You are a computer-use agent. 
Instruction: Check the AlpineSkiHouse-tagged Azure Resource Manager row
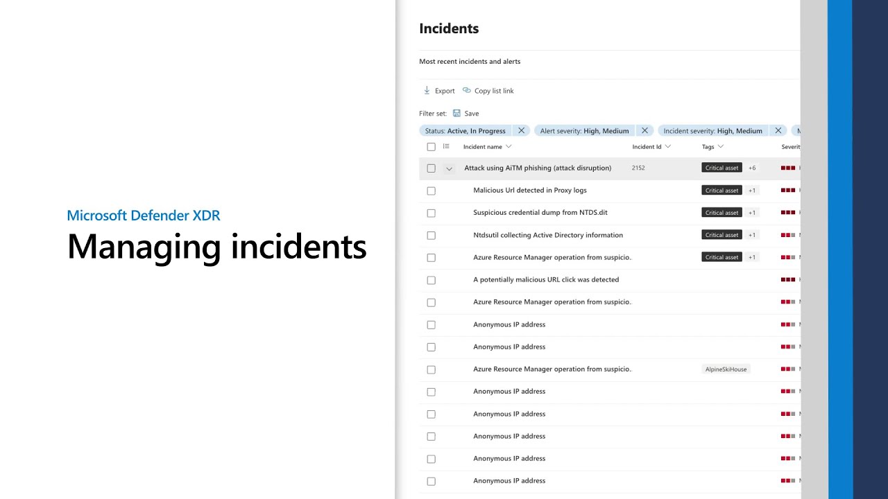(432, 369)
